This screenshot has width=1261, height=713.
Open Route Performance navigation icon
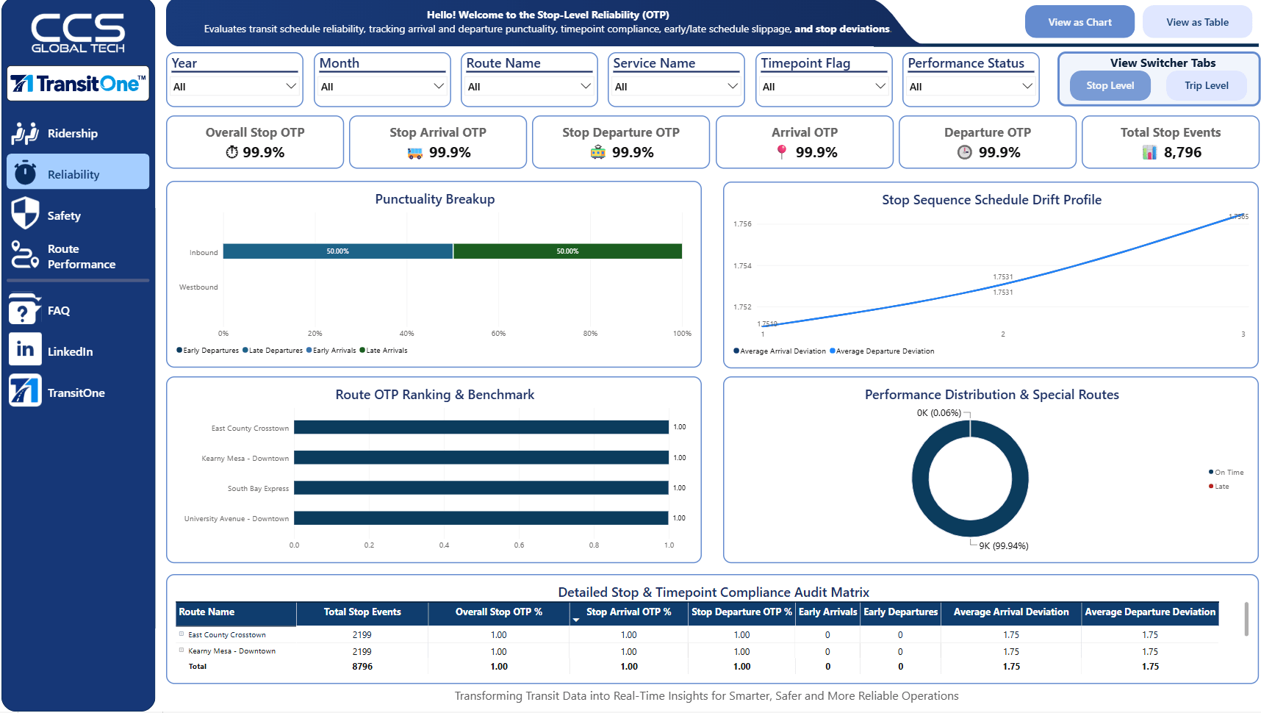tap(25, 254)
